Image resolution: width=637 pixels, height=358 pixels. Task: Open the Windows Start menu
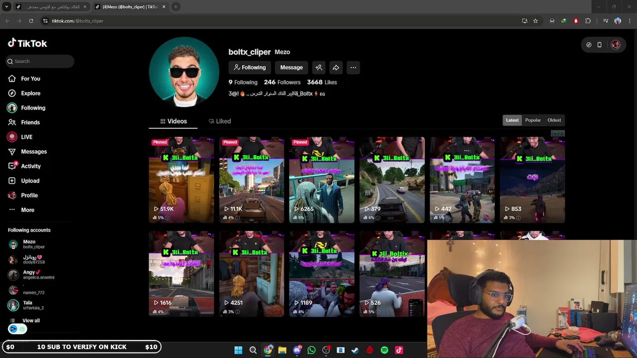[238, 350]
